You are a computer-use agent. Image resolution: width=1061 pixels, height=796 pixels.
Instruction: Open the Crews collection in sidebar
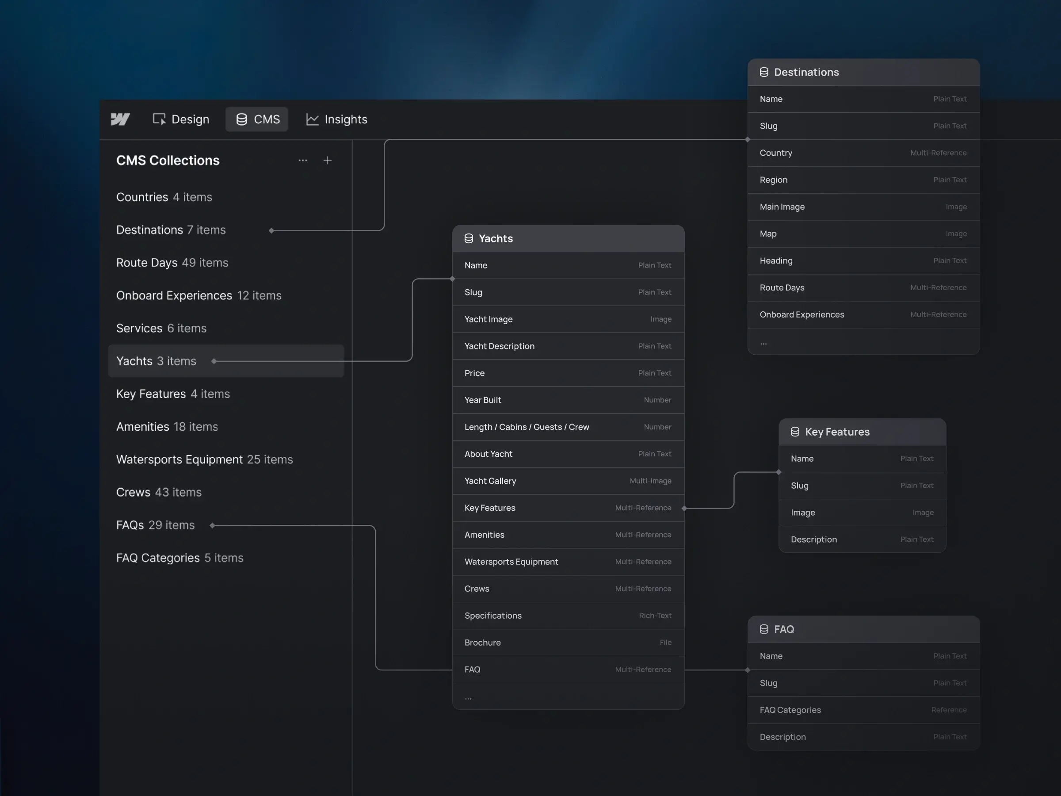pyautogui.click(x=159, y=492)
